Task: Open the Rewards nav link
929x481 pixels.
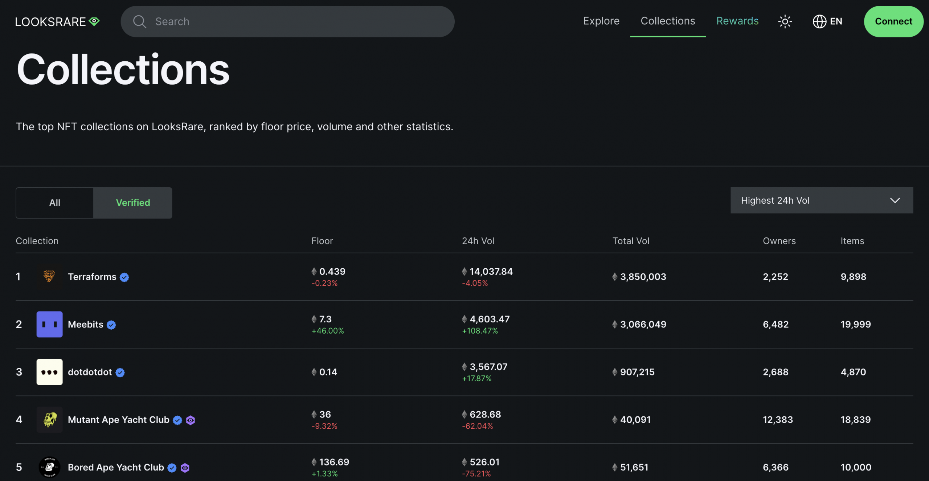Action: tap(737, 21)
